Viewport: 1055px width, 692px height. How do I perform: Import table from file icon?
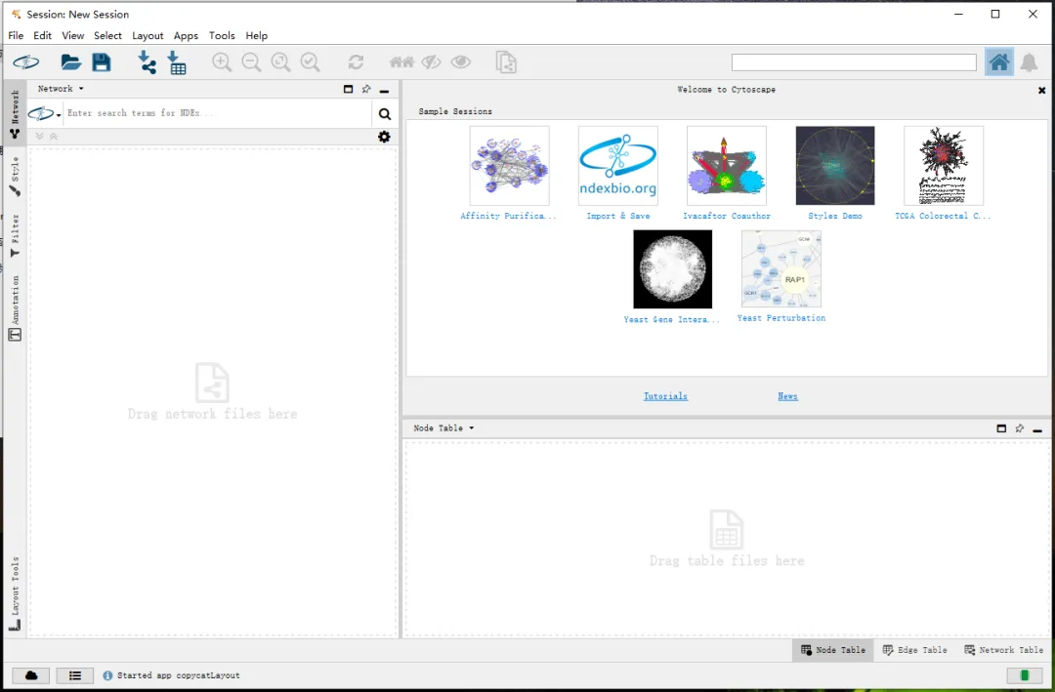click(177, 62)
